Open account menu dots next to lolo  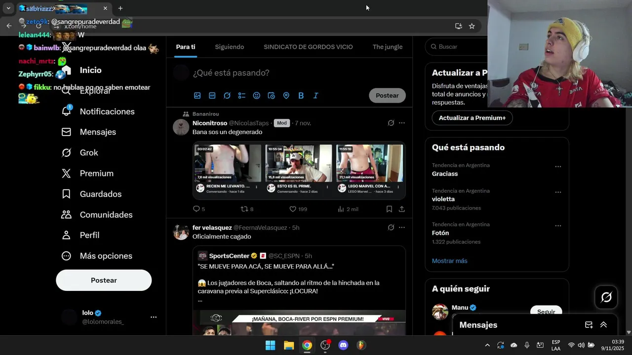(x=154, y=317)
